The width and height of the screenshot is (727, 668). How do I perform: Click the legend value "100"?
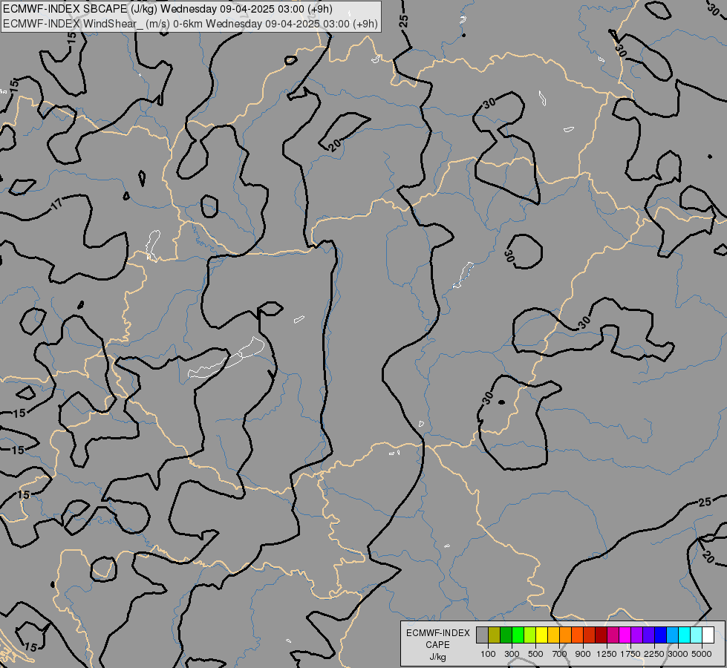[x=488, y=654]
